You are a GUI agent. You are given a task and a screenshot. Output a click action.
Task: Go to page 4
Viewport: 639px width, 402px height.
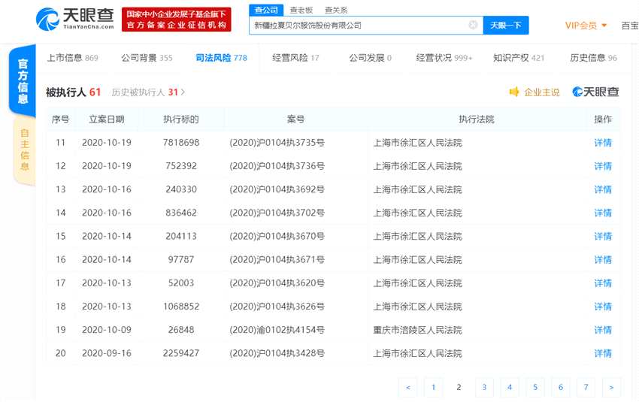pos(510,387)
